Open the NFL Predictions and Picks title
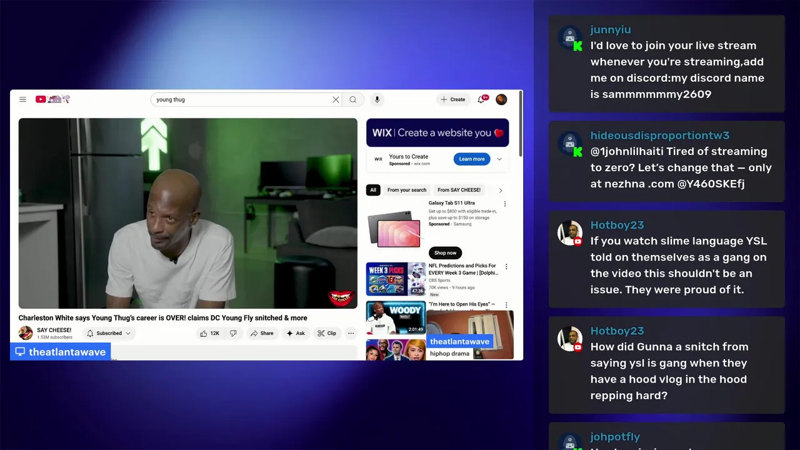This screenshot has height=450, width=800. click(x=463, y=269)
